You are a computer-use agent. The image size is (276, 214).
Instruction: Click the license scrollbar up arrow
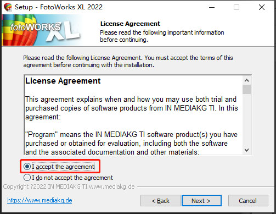(x=246, y=80)
